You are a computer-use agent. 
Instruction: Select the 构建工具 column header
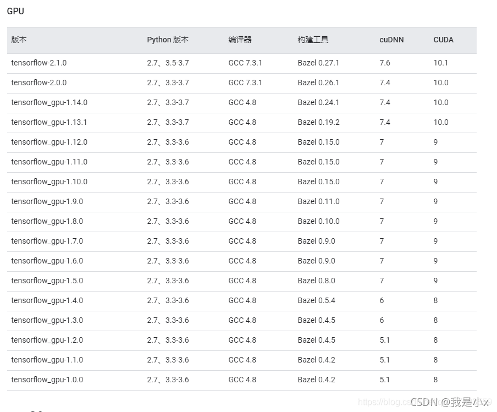tap(313, 40)
